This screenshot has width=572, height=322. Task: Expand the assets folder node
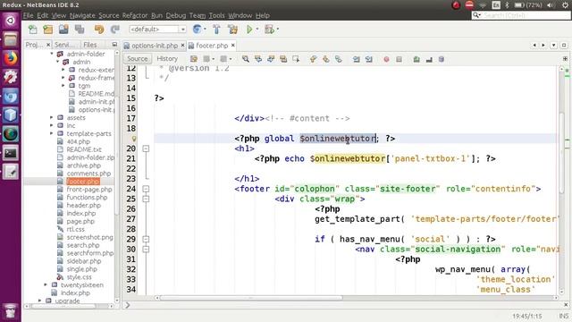click(52, 117)
